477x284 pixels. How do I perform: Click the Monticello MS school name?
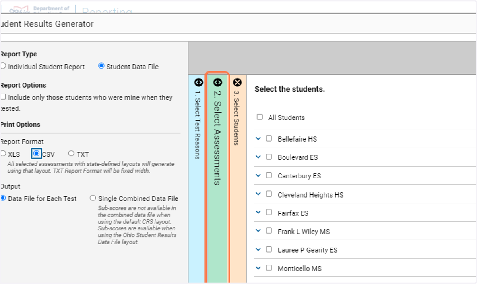(x=299, y=269)
